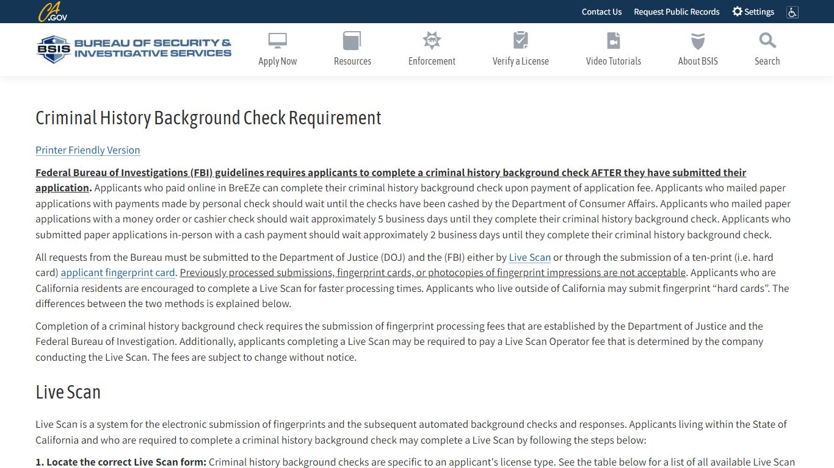Click the Criminal History Background Check Requirement heading
The height and width of the screenshot is (468, 834).
pyautogui.click(x=208, y=118)
